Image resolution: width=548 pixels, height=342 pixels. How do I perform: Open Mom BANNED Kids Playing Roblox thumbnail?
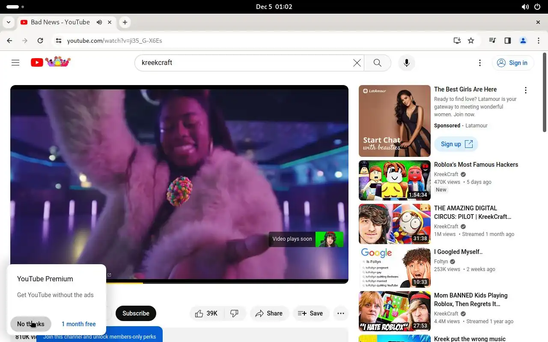pyautogui.click(x=395, y=311)
